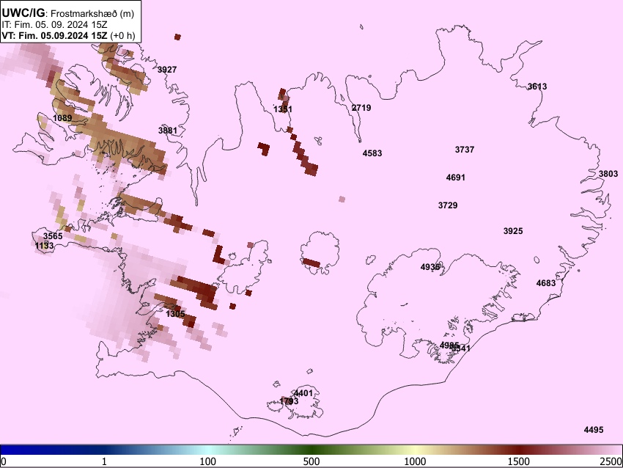Click the 3737 value label
623x468 pixels.
coord(465,150)
